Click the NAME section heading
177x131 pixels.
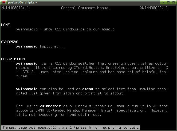[x=5, y=25]
